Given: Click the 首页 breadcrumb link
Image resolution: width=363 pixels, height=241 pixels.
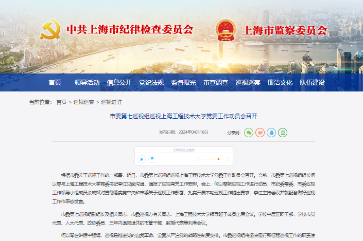Looking at the screenshot, I should point(61,102).
